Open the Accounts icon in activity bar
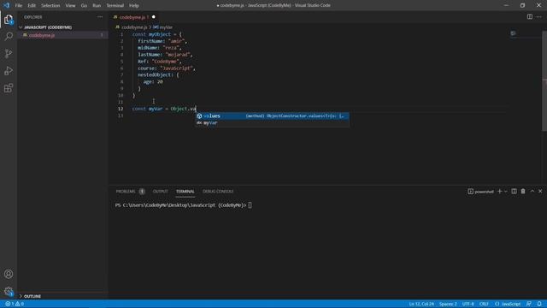The image size is (547, 308). 9,274
